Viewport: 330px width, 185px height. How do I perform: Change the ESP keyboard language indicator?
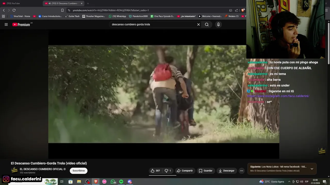[307, 182]
